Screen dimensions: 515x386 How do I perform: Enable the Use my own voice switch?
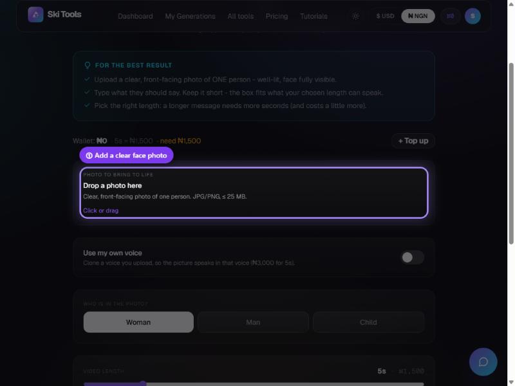click(412, 257)
